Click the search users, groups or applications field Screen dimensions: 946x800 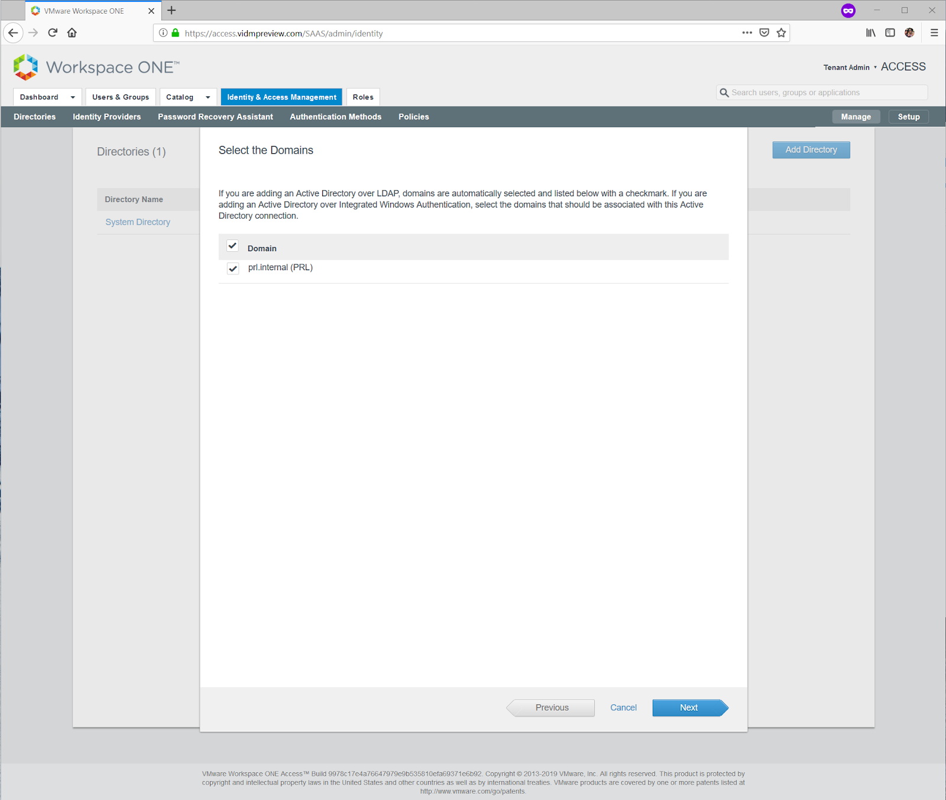[822, 93]
